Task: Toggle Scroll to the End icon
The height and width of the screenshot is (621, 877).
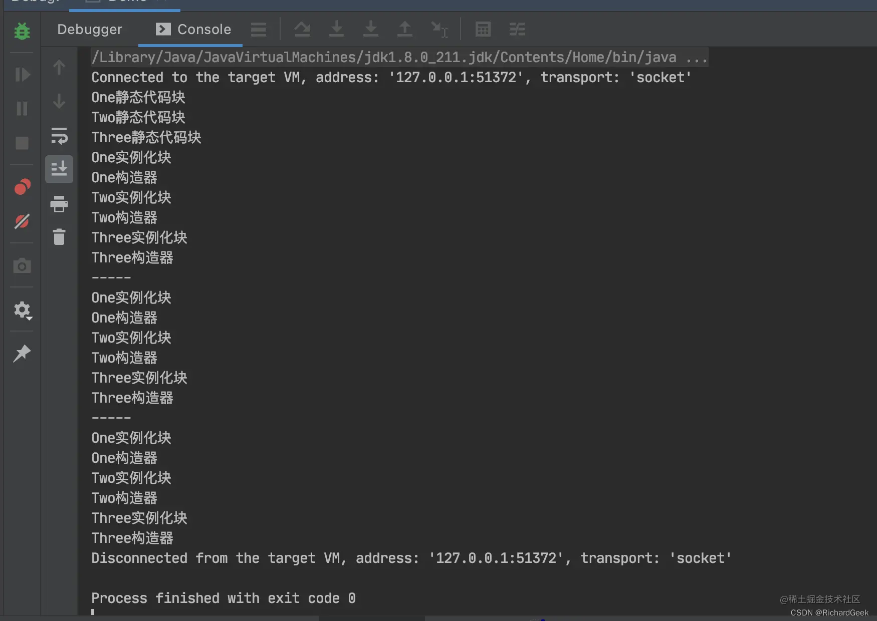Action: (x=59, y=169)
